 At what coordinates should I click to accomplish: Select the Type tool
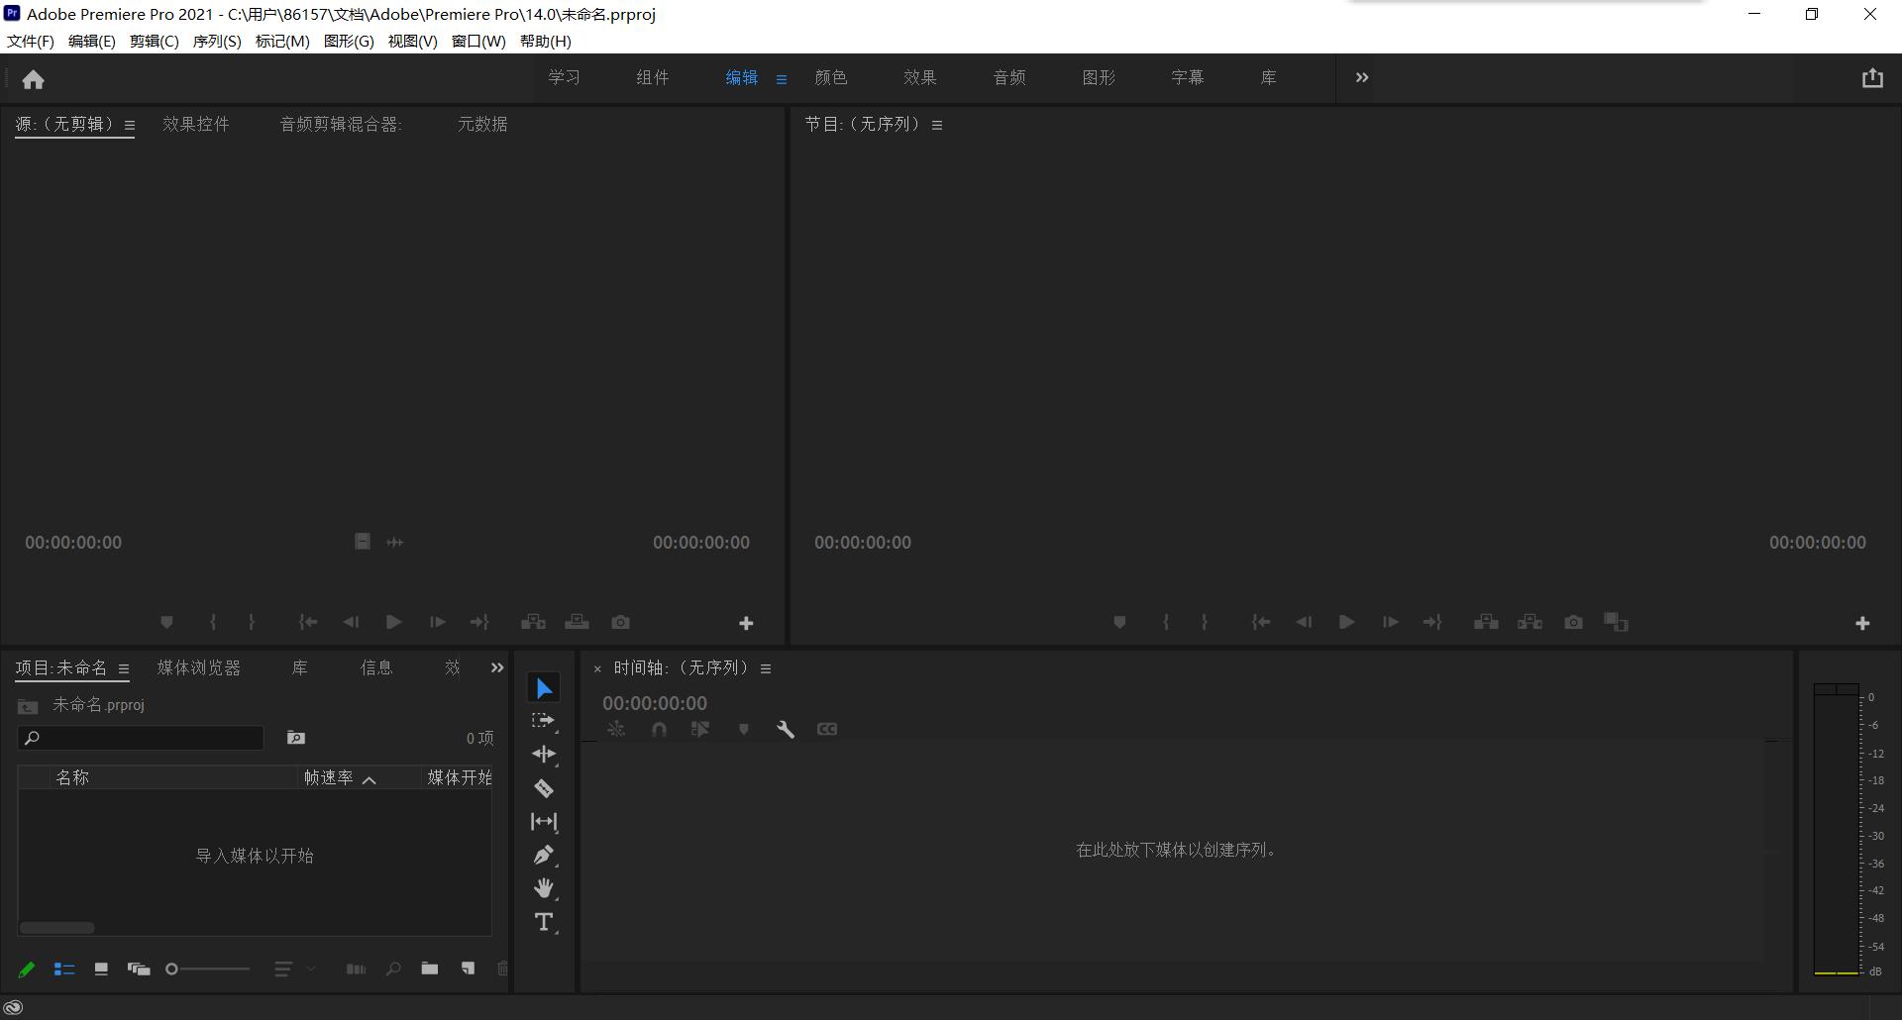pyautogui.click(x=543, y=921)
